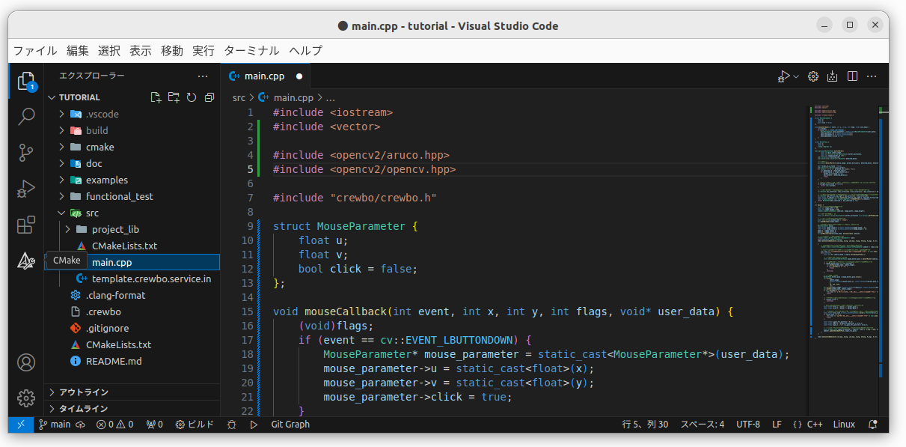The width and height of the screenshot is (906, 447).
Task: Open the Manage gear in activity bar
Action: pyautogui.click(x=26, y=398)
